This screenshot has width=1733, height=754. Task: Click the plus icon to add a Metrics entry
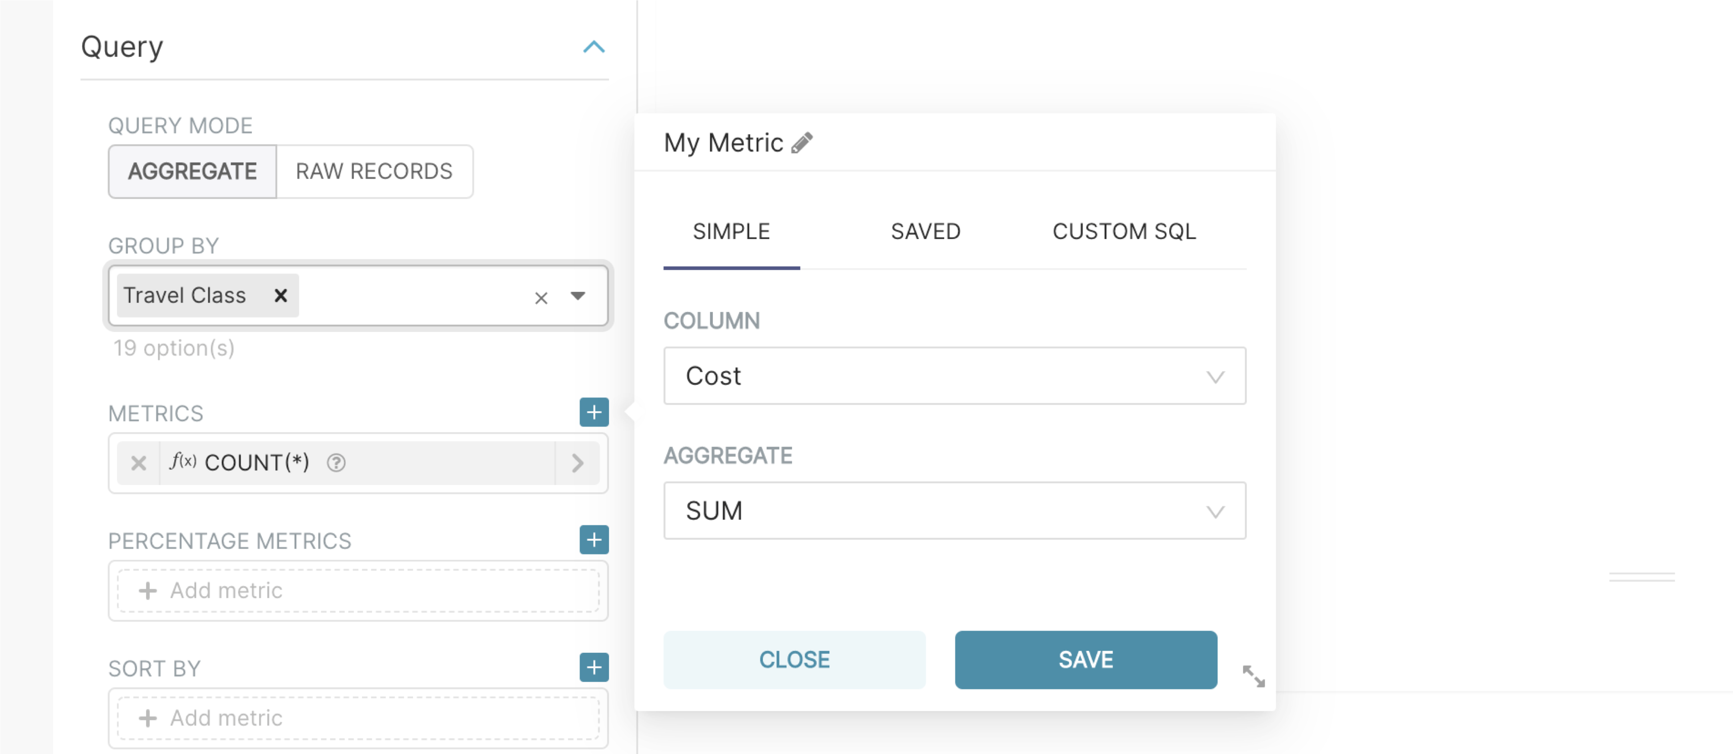tap(593, 412)
